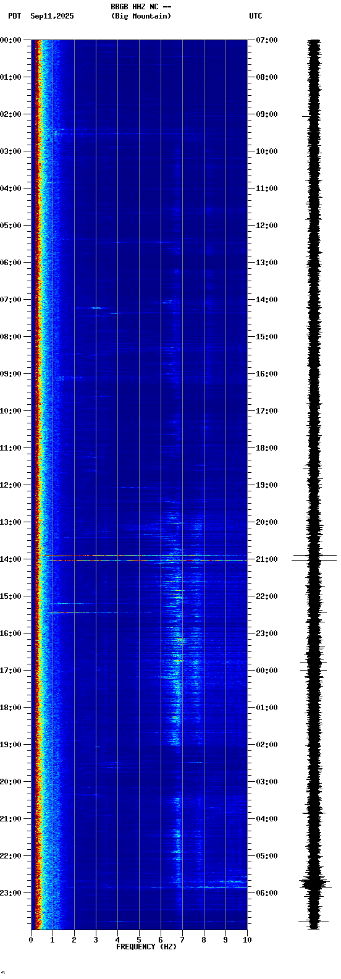Click the 08:00 UTC time label

[267, 77]
